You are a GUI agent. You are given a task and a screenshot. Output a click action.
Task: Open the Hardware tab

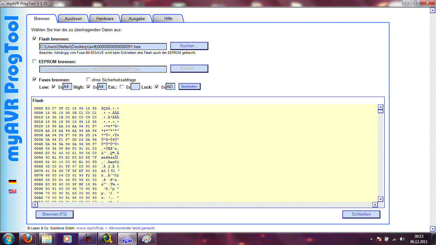105,19
